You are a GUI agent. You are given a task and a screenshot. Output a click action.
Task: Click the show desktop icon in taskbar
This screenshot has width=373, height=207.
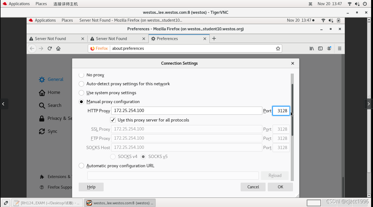click(x=6, y=203)
